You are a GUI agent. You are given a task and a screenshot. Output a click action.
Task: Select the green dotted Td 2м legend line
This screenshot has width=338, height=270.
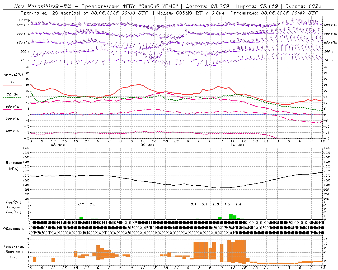click(12, 97)
